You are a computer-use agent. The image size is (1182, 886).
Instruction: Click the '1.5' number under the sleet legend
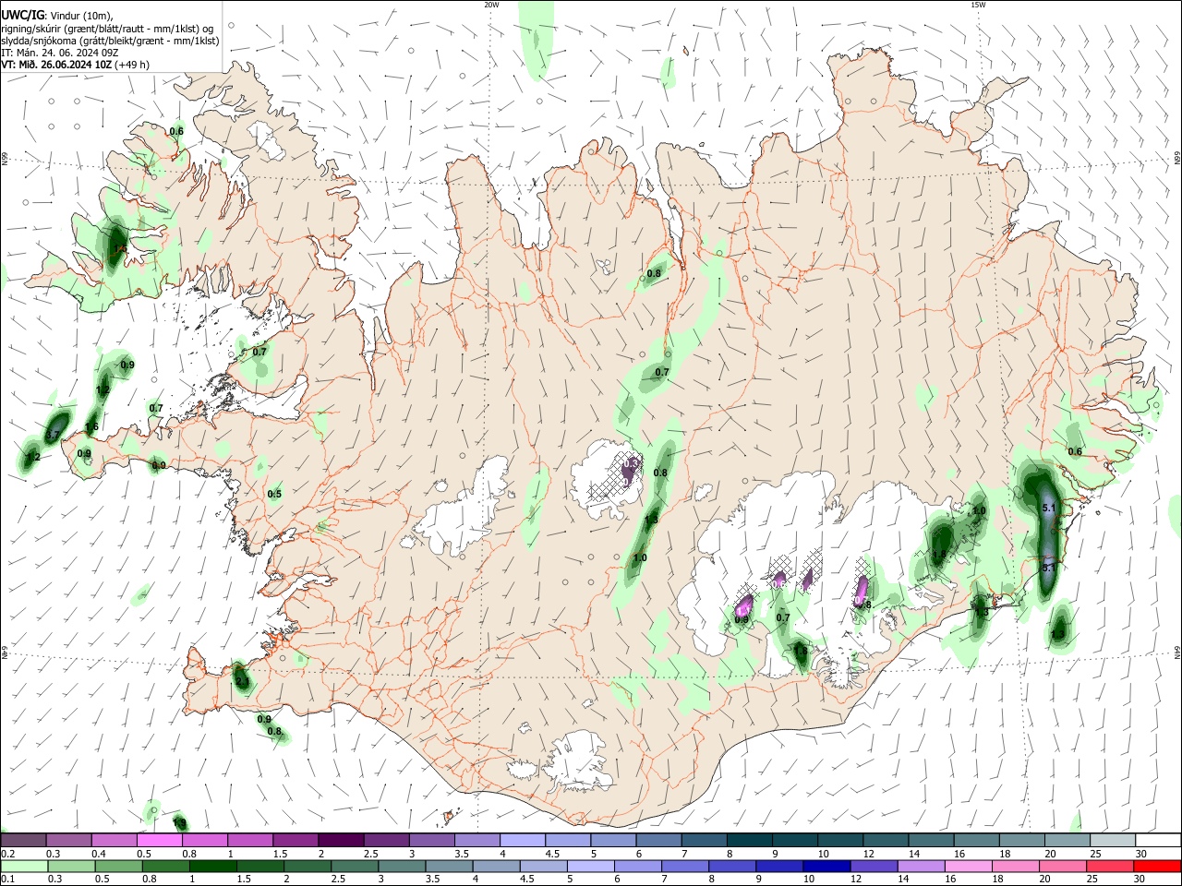(280, 854)
